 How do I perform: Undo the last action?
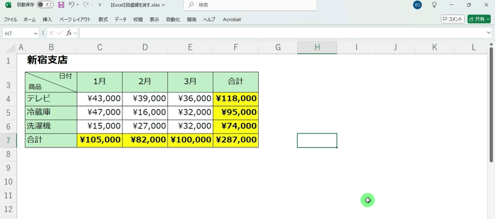(x=71, y=5)
